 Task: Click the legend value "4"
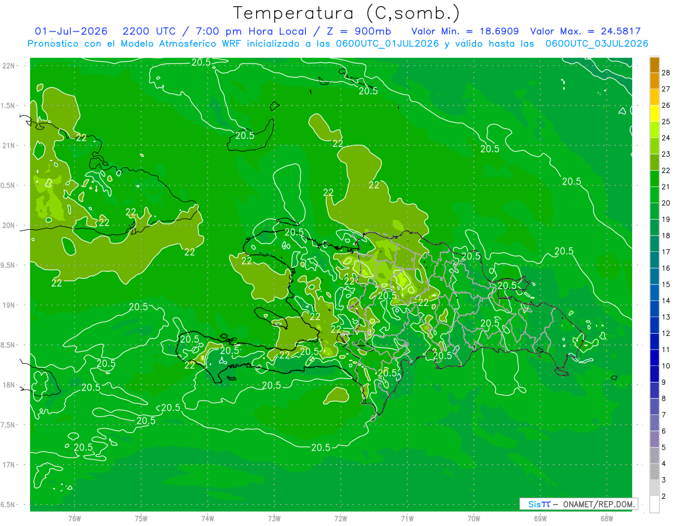[x=664, y=464]
